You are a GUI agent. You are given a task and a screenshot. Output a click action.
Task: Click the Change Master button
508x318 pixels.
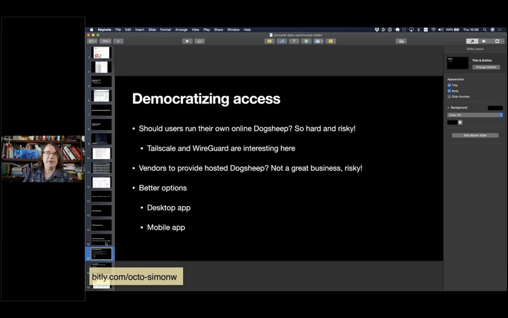click(486, 67)
